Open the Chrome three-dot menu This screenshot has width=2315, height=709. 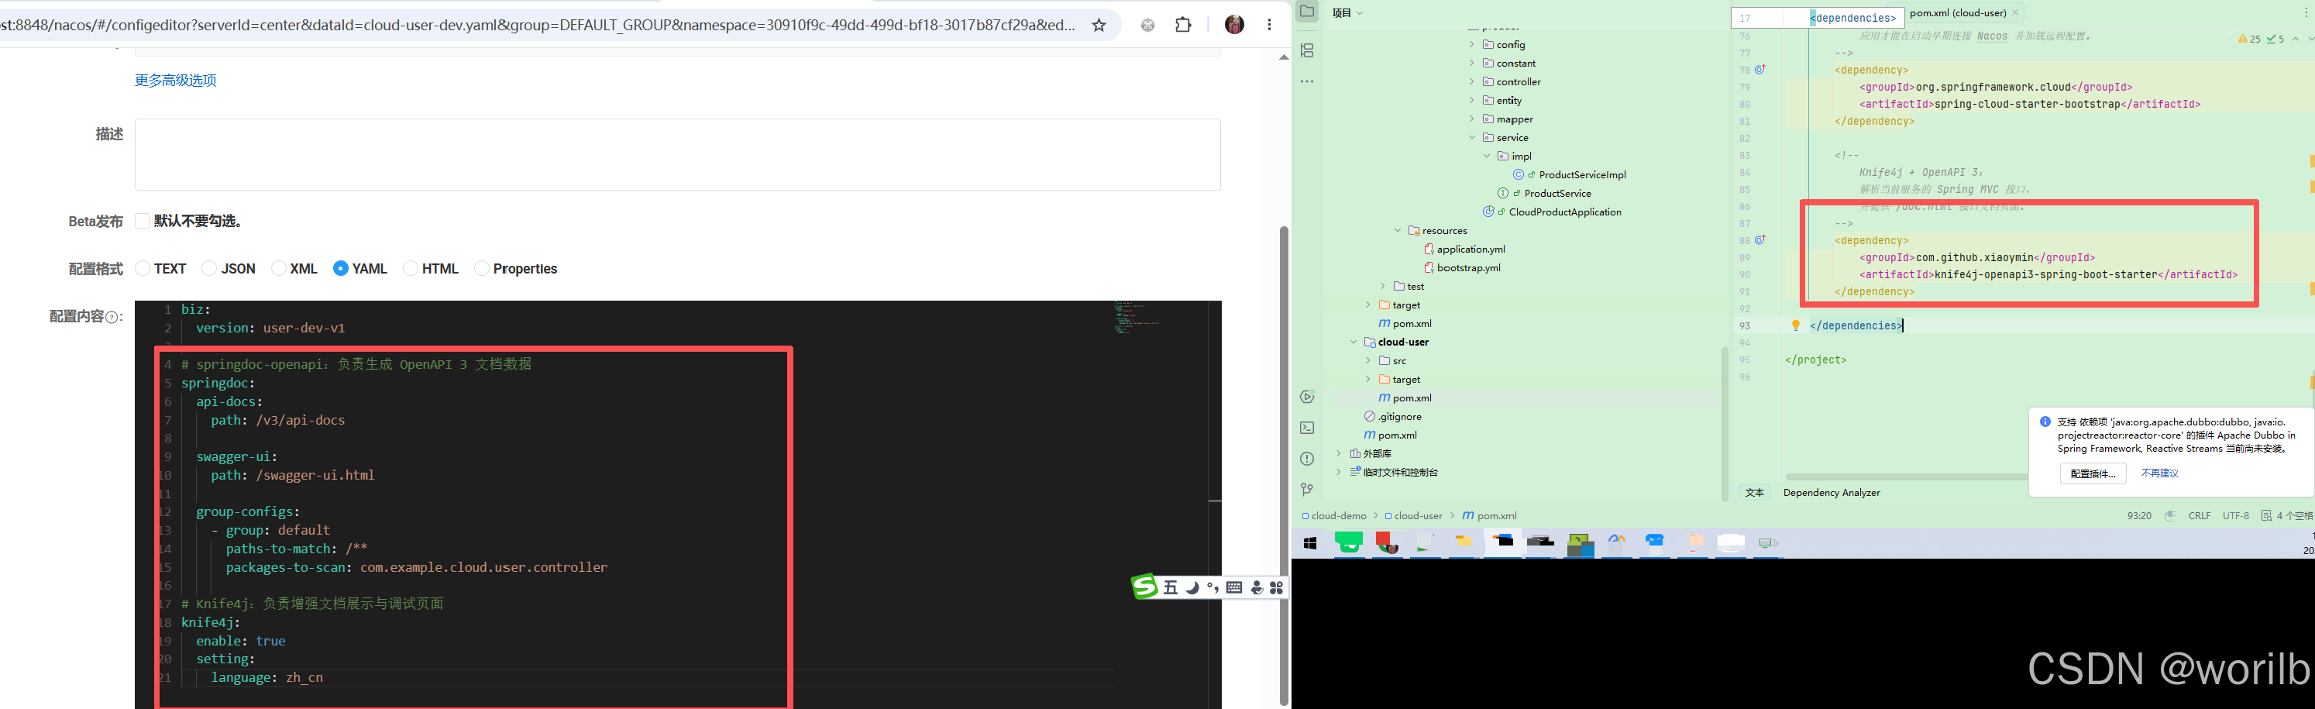click(x=1269, y=25)
